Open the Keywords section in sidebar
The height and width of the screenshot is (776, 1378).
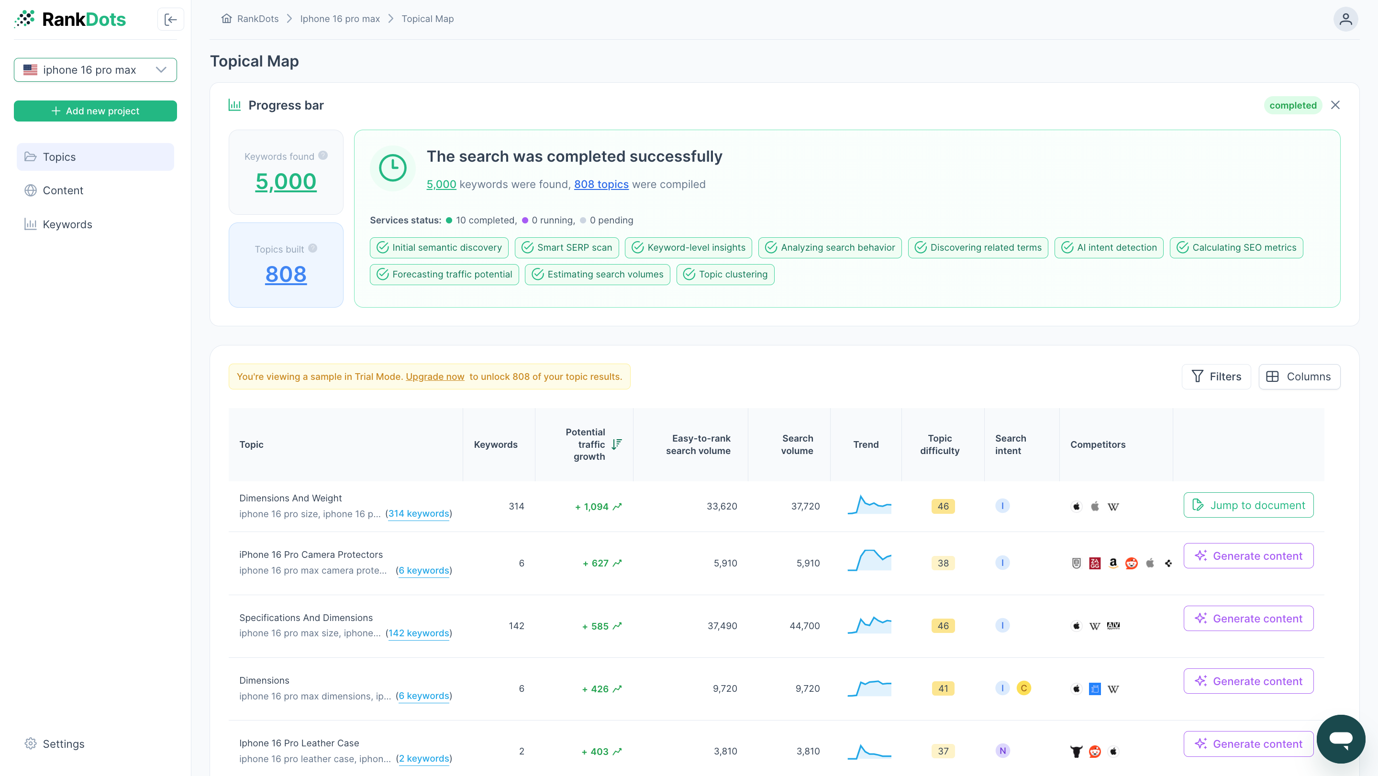95,224
